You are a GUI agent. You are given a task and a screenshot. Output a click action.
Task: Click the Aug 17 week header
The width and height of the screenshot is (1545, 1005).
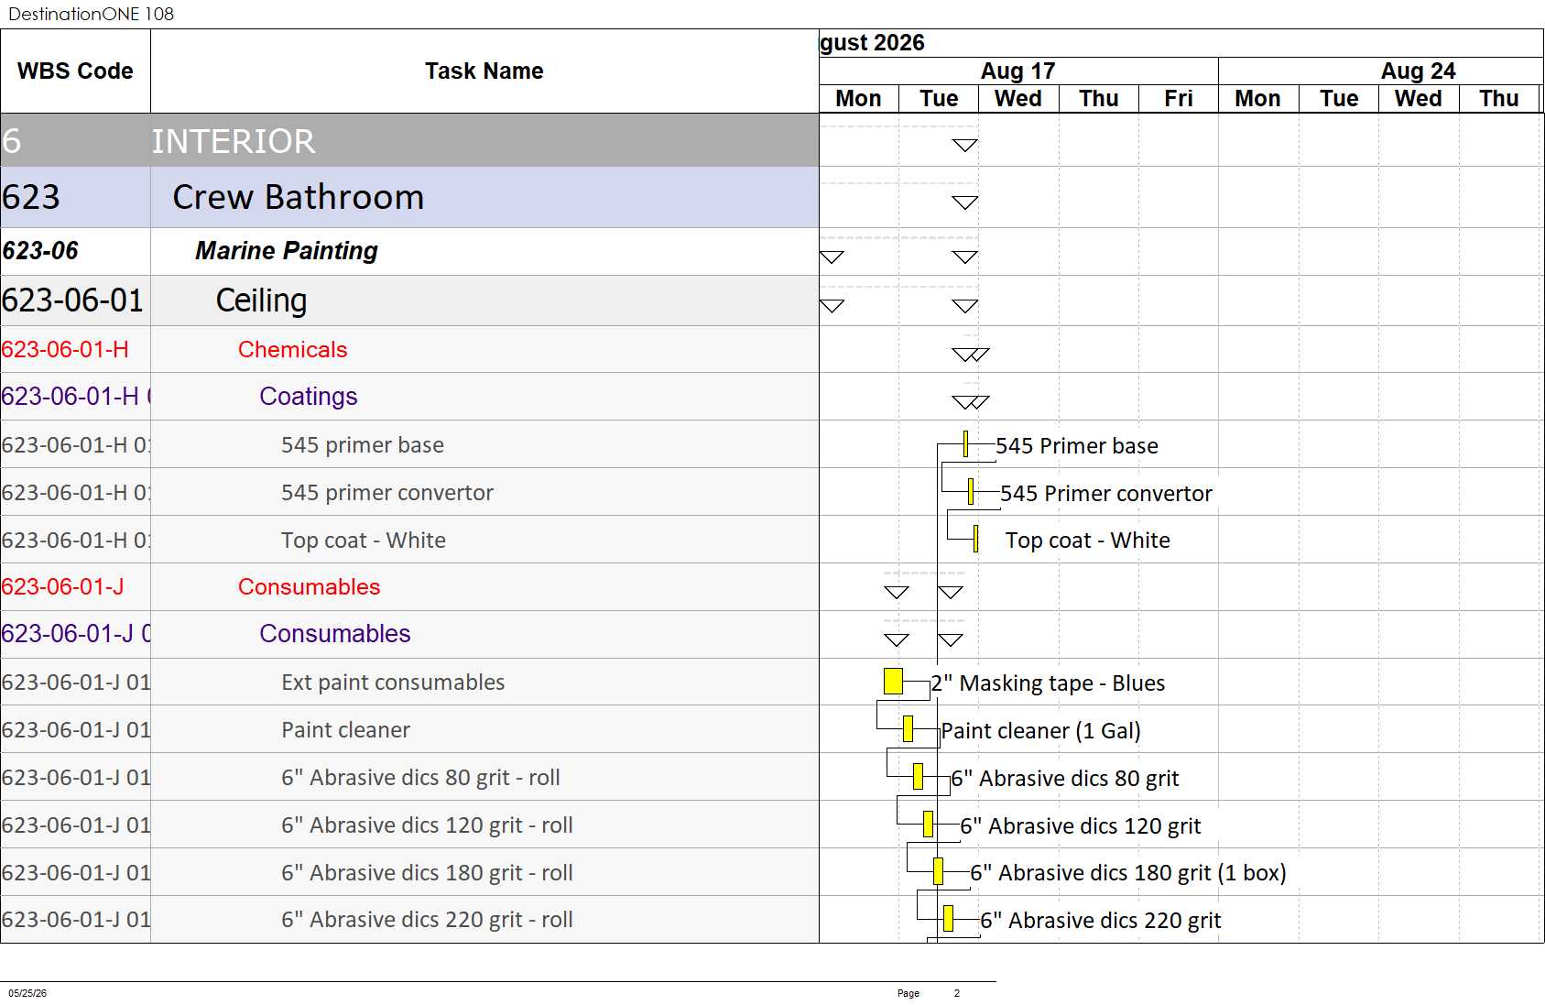point(1018,71)
